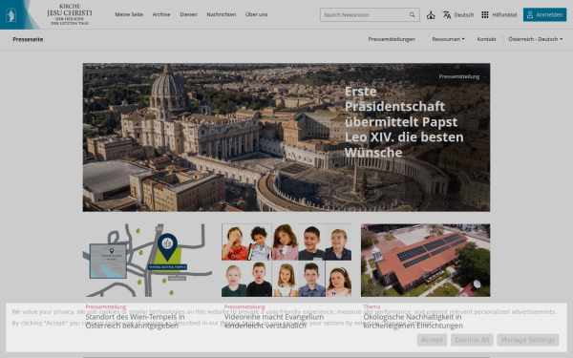This screenshot has height=358, width=573.
Task: Open solar roof building thumbnail
Action: pos(425,260)
